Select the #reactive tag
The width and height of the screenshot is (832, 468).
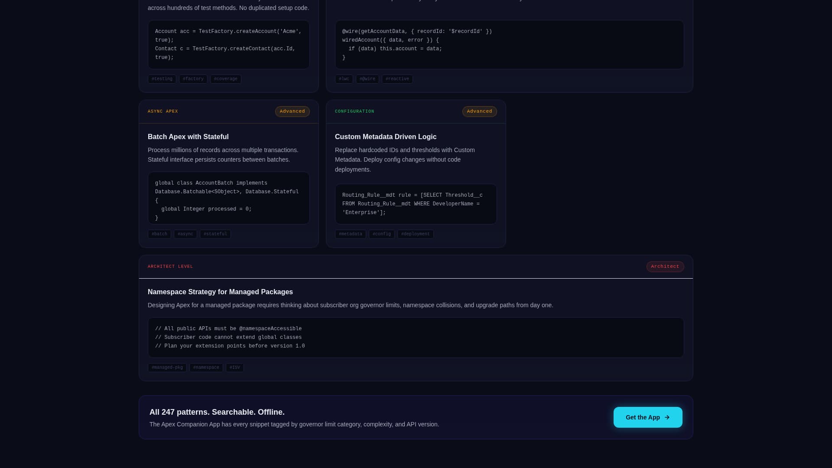click(397, 79)
